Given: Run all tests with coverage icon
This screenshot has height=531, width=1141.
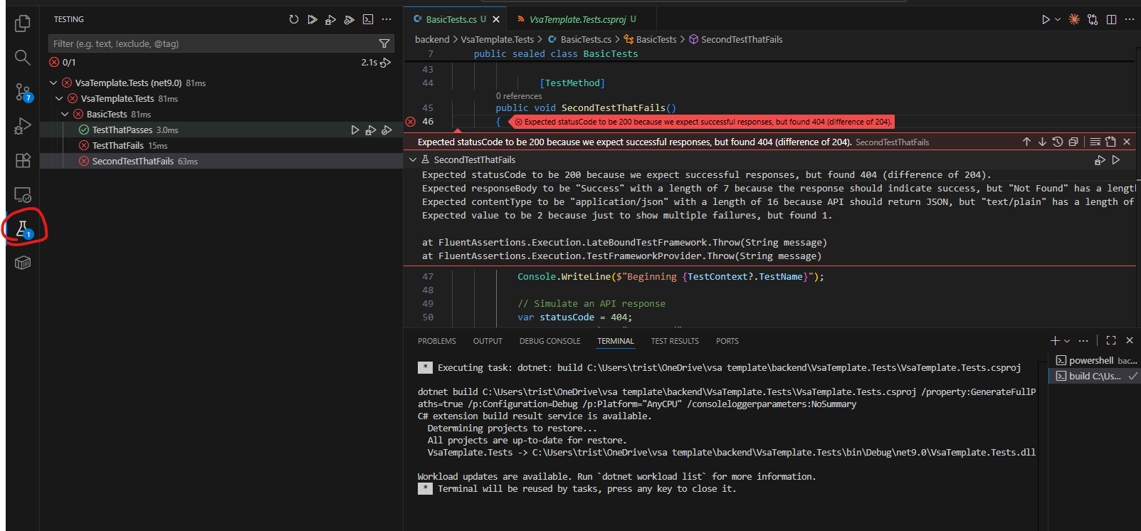Looking at the screenshot, I should pyautogui.click(x=349, y=19).
